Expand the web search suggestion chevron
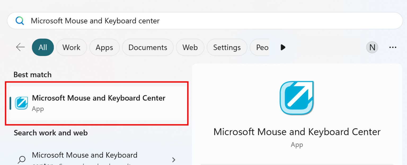 pos(174,160)
